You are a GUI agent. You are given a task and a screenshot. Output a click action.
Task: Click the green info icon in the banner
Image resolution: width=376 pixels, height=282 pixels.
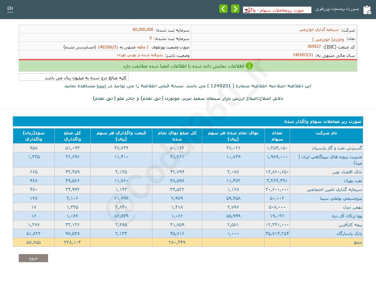click(x=250, y=66)
